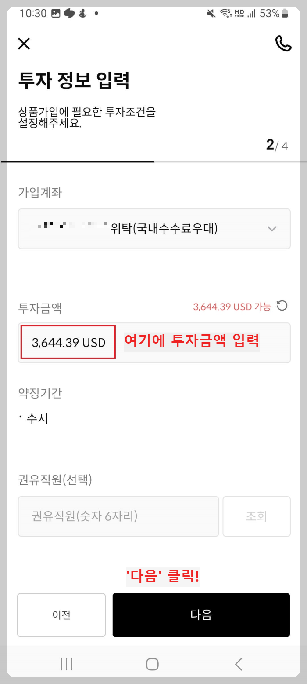This screenshot has height=684, width=307.
Task: Open the 위탁(국내수수료우대) account selector
Action: click(154, 229)
